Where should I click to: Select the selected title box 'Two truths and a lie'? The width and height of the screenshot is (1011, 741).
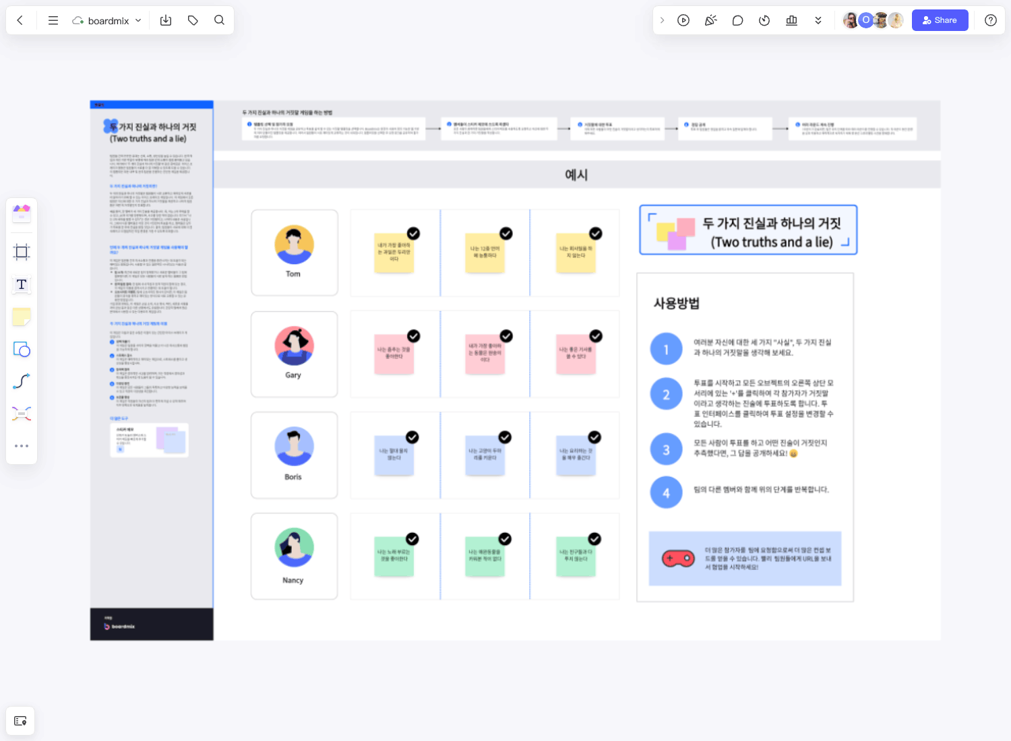[748, 230]
